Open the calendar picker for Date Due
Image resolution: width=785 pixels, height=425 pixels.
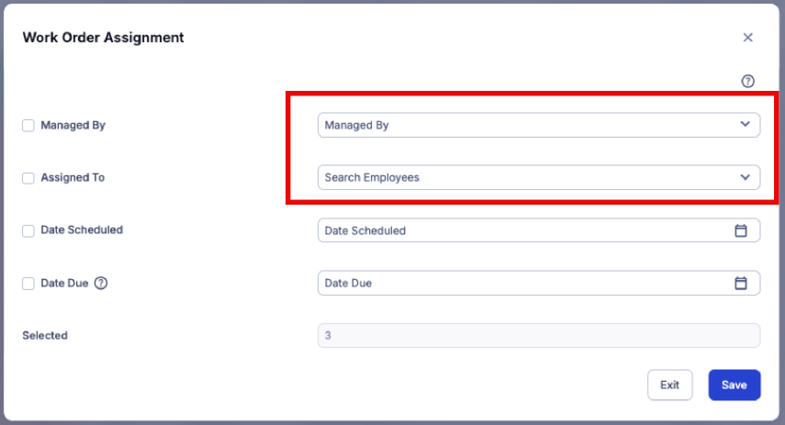[x=740, y=283]
